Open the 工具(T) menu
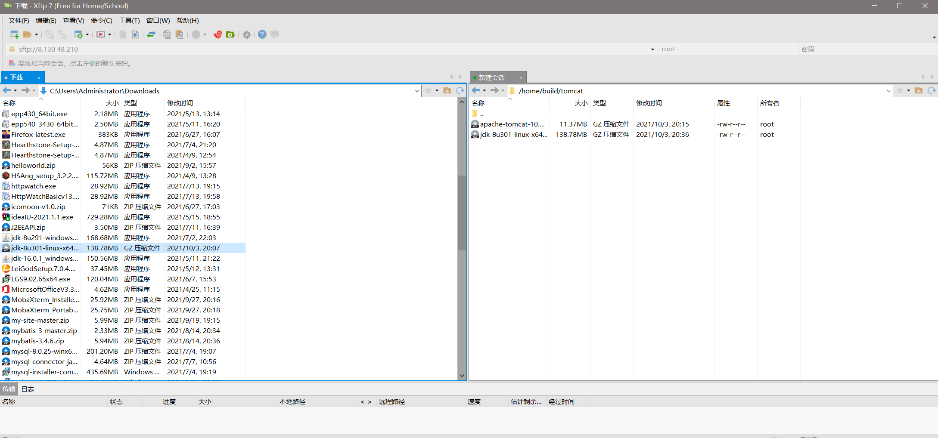 click(129, 21)
